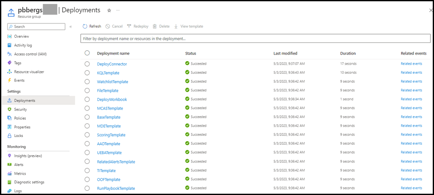Select the DeployWorkbook row radio button

(x=87, y=99)
